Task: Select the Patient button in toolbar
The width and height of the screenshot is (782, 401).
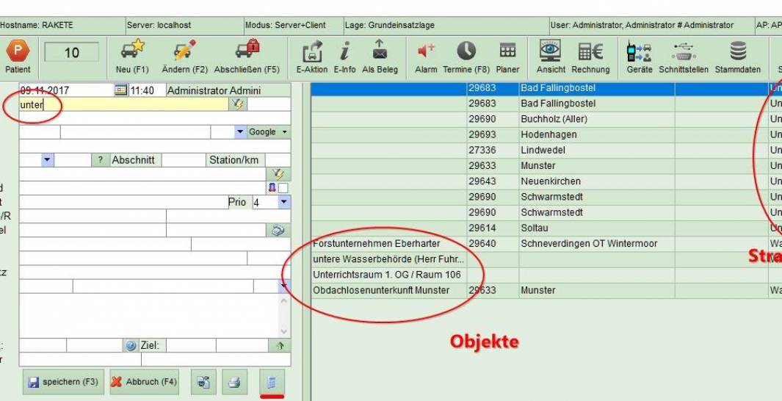Action: click(x=17, y=56)
